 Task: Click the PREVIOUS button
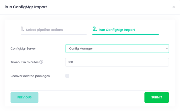tap(24, 97)
